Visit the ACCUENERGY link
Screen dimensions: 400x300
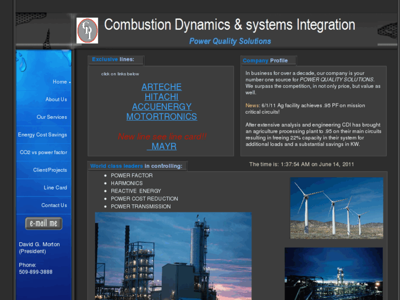pos(161,107)
